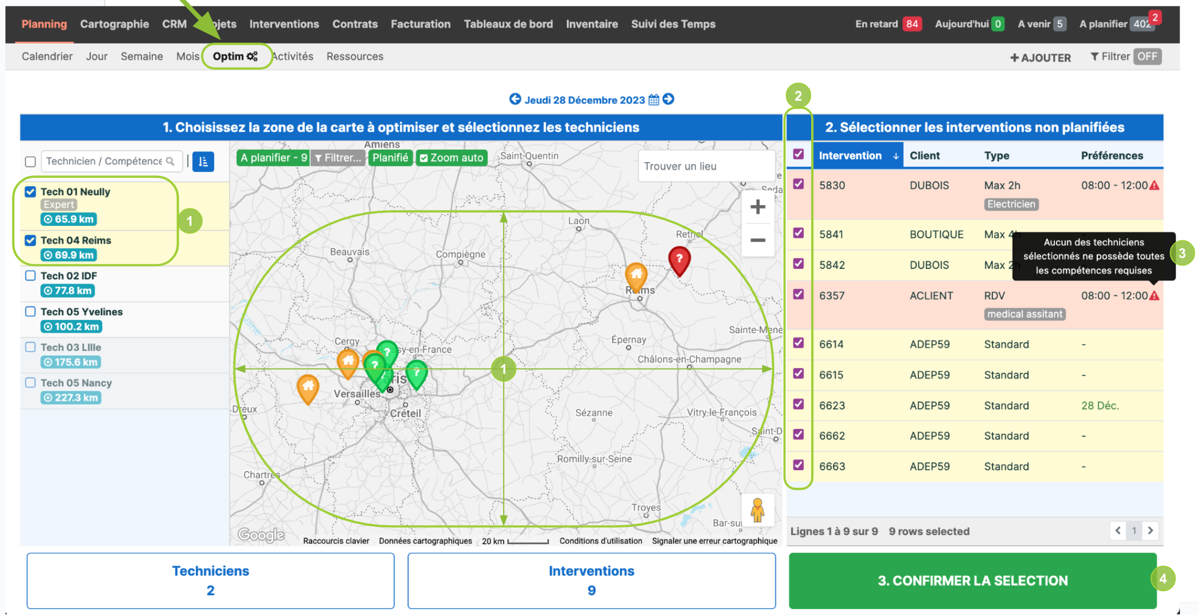Select the Street View pegman icon
The width and height of the screenshot is (1198, 615).
[757, 510]
